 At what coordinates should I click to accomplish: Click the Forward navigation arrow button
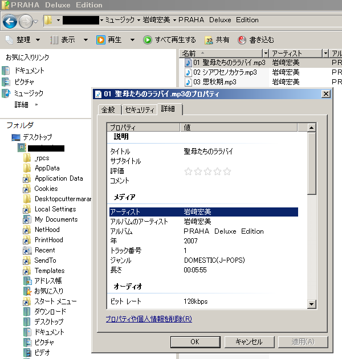tap(26, 21)
